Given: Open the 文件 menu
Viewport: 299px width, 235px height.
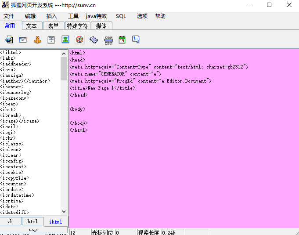Looking at the screenshot, I should 9,16.
